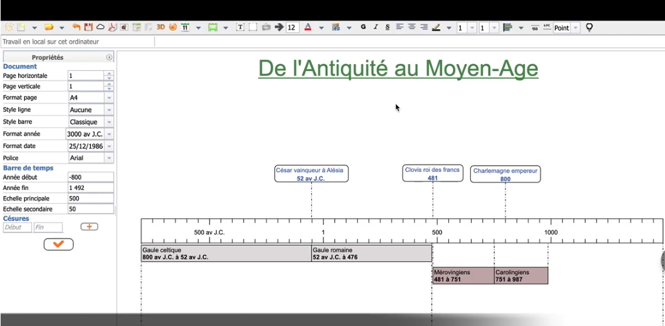Screen dimensions: 665x326
Task: Toggle underline formatting (S)
Action: (388, 27)
